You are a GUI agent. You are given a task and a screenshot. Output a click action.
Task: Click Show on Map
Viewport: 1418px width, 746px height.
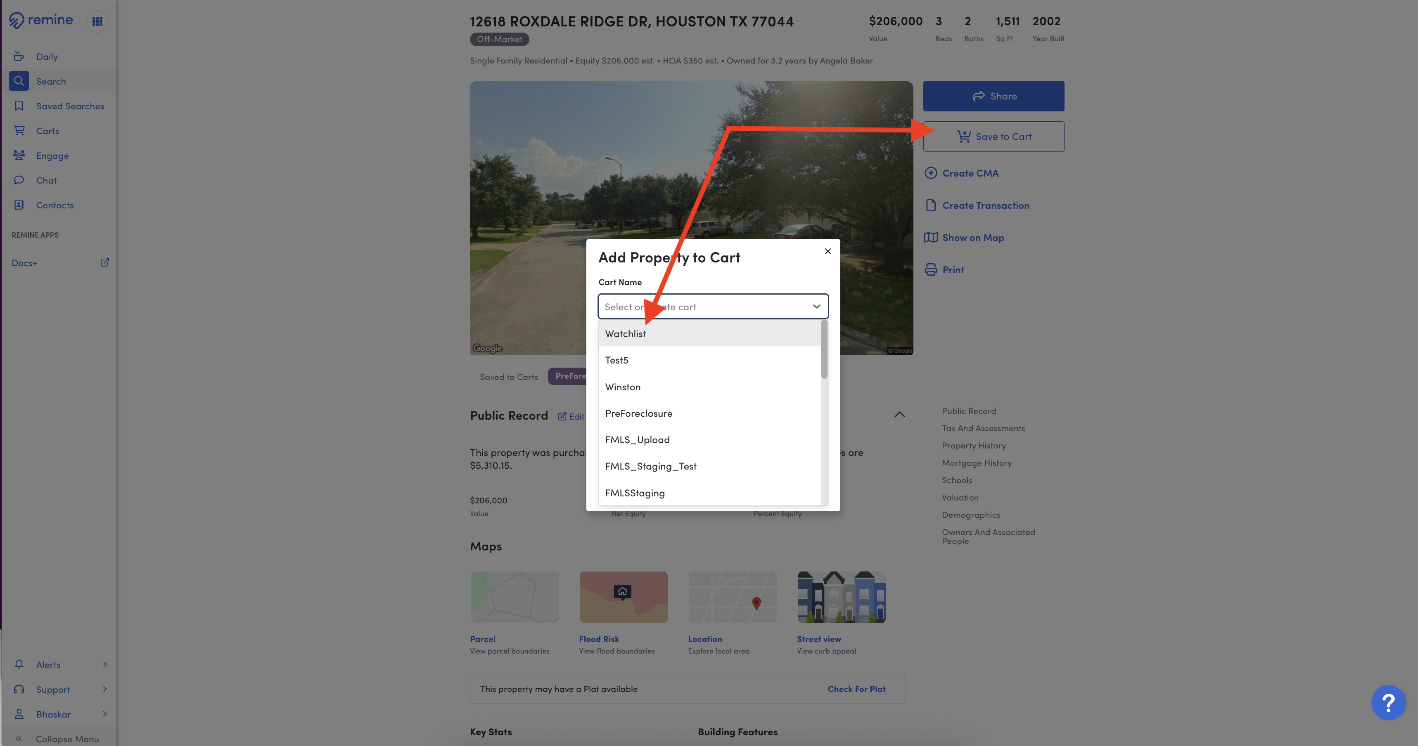[x=973, y=238]
